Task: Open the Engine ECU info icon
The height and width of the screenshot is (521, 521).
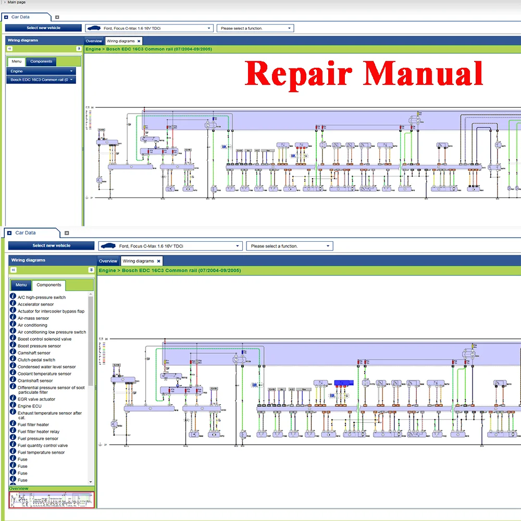Action: [x=13, y=405]
